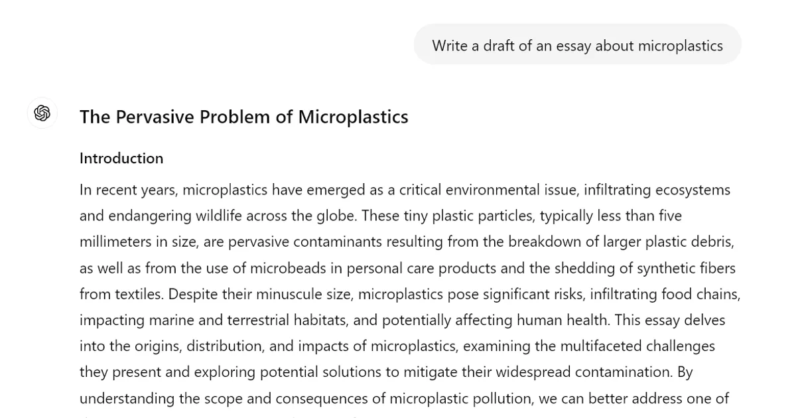The width and height of the screenshot is (796, 418).
Task: Click the word 'Microplastics' in the essay title
Action: click(353, 117)
